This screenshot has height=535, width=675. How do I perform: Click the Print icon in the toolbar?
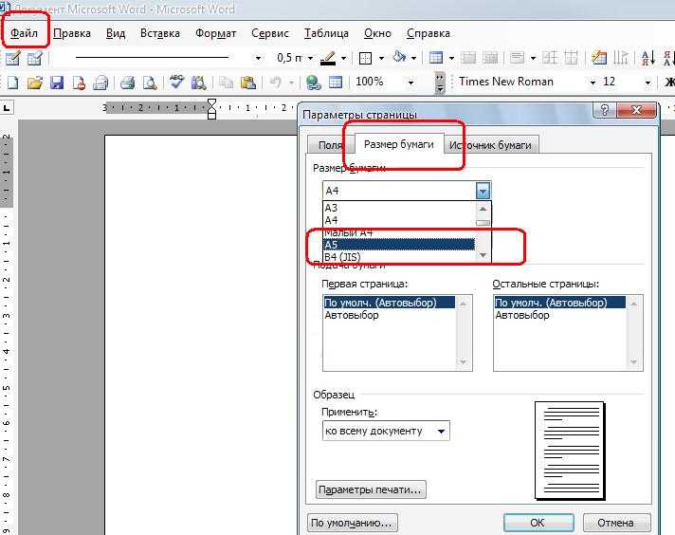tap(126, 83)
